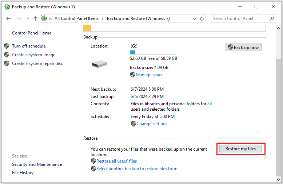The height and width of the screenshot is (184, 283).
Task: Open Security and Maintenance link
Action: (37, 164)
